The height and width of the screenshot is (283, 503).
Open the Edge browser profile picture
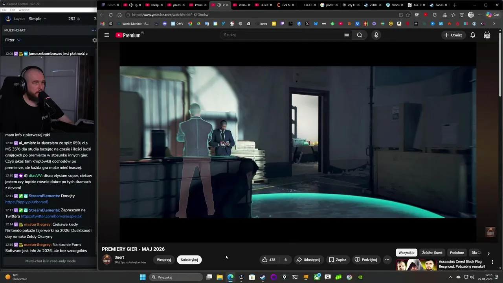(x=471, y=15)
